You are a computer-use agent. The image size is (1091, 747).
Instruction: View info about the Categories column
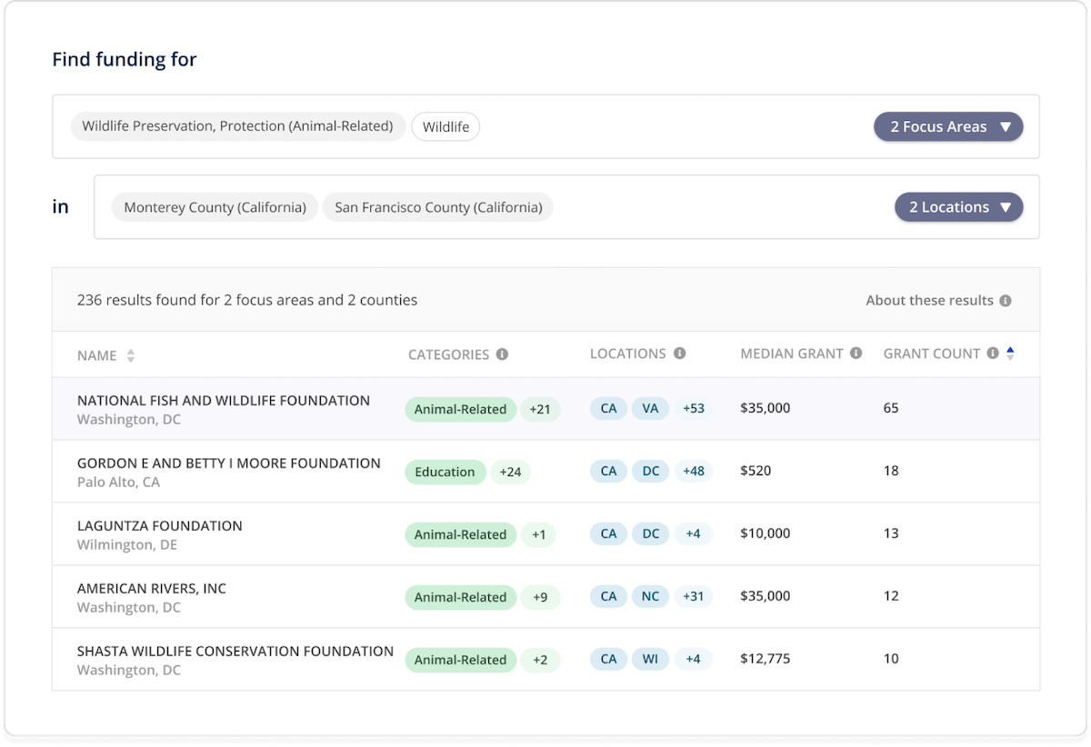(x=504, y=354)
